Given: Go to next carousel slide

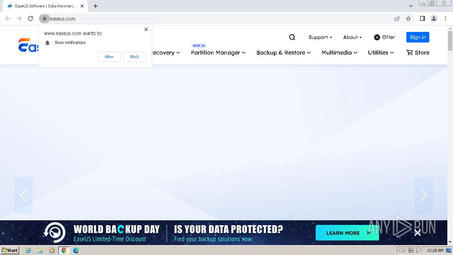Looking at the screenshot, I should coord(424,195).
